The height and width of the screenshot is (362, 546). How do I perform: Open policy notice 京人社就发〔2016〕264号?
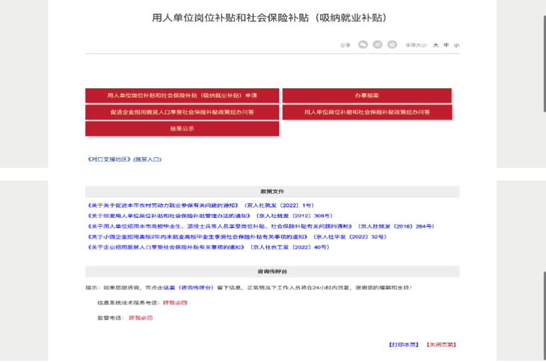(x=260, y=226)
